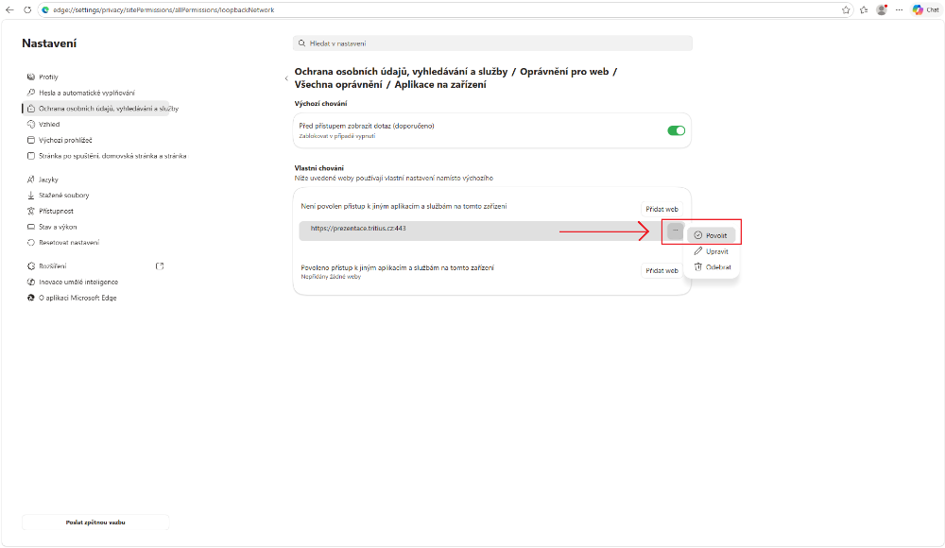
Task: Click Přidat web in the blocked section
Action: pos(661,209)
